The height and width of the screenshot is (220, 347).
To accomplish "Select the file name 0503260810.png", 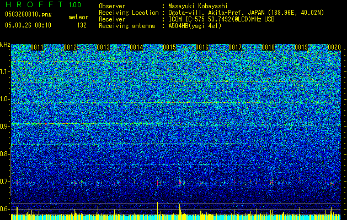I will coord(28,15).
